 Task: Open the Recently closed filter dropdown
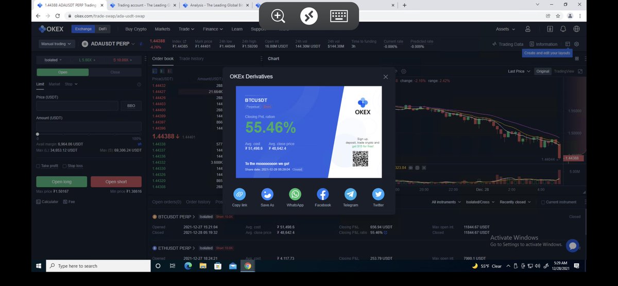tap(515, 202)
